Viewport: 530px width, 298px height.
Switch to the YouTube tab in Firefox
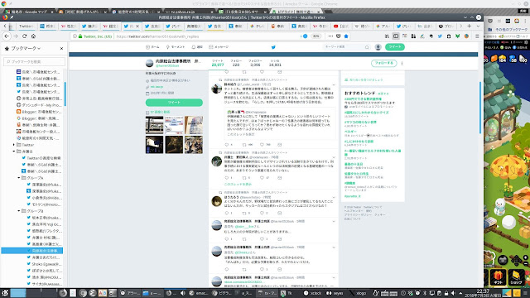(x=340, y=26)
